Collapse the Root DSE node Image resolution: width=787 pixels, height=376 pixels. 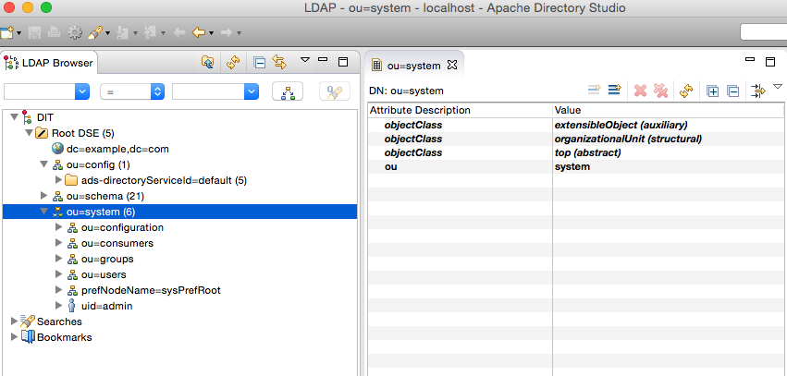[28, 133]
